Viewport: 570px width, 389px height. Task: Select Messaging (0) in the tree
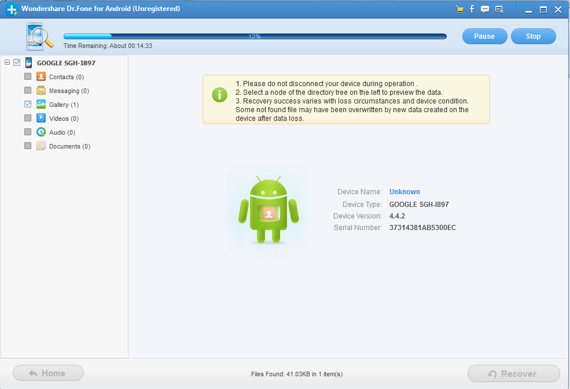[x=69, y=91]
